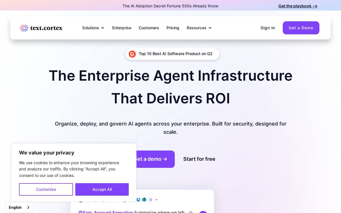Click the header Get a Demo button

[301, 28]
